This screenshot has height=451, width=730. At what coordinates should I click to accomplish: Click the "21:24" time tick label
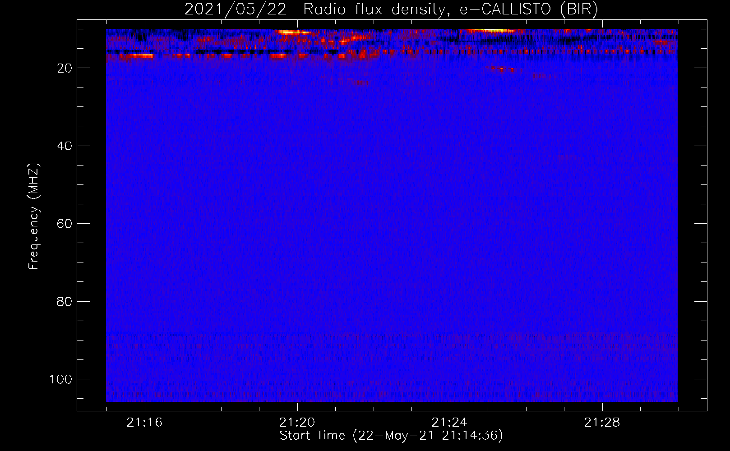[x=449, y=423]
